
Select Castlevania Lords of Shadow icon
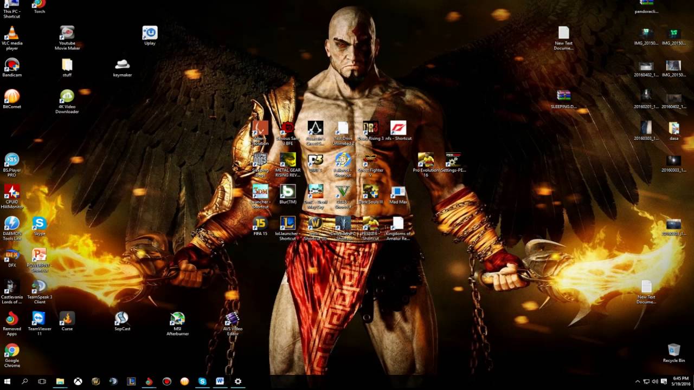pyautogui.click(x=12, y=292)
